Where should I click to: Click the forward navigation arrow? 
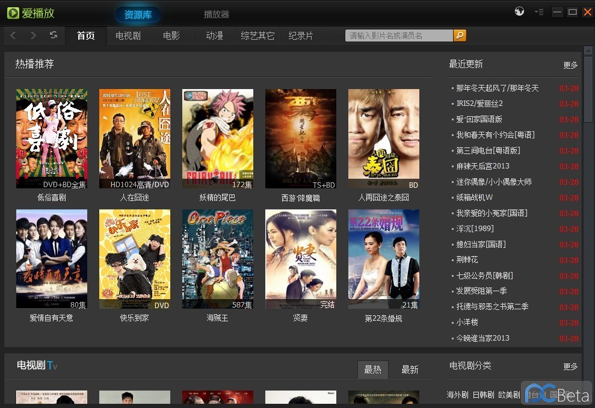34,36
